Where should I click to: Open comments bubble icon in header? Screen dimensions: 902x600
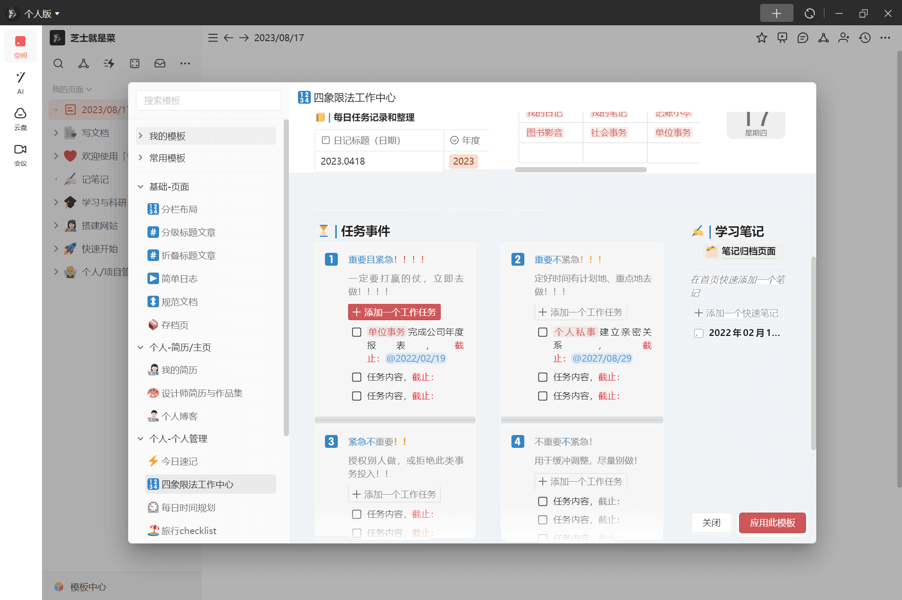[x=803, y=38]
